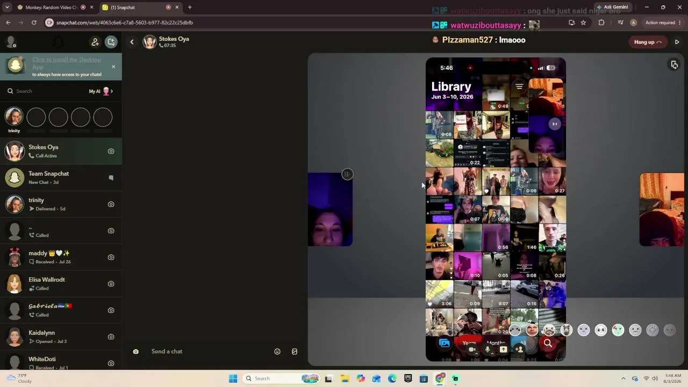View trinity's story circle
Viewport: 688px width, 387px height.
[14, 117]
